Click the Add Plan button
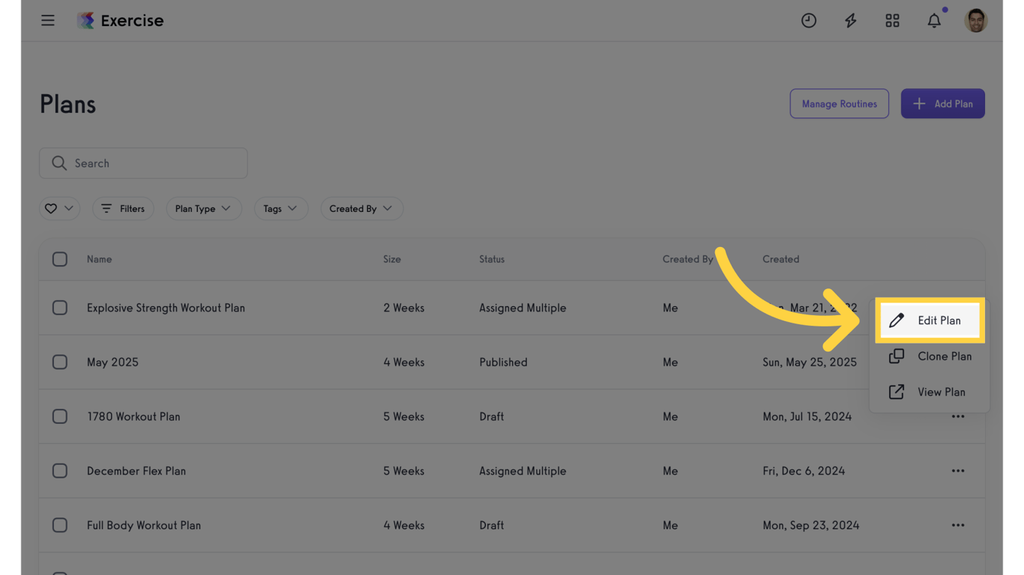This screenshot has width=1024, height=575. (942, 104)
